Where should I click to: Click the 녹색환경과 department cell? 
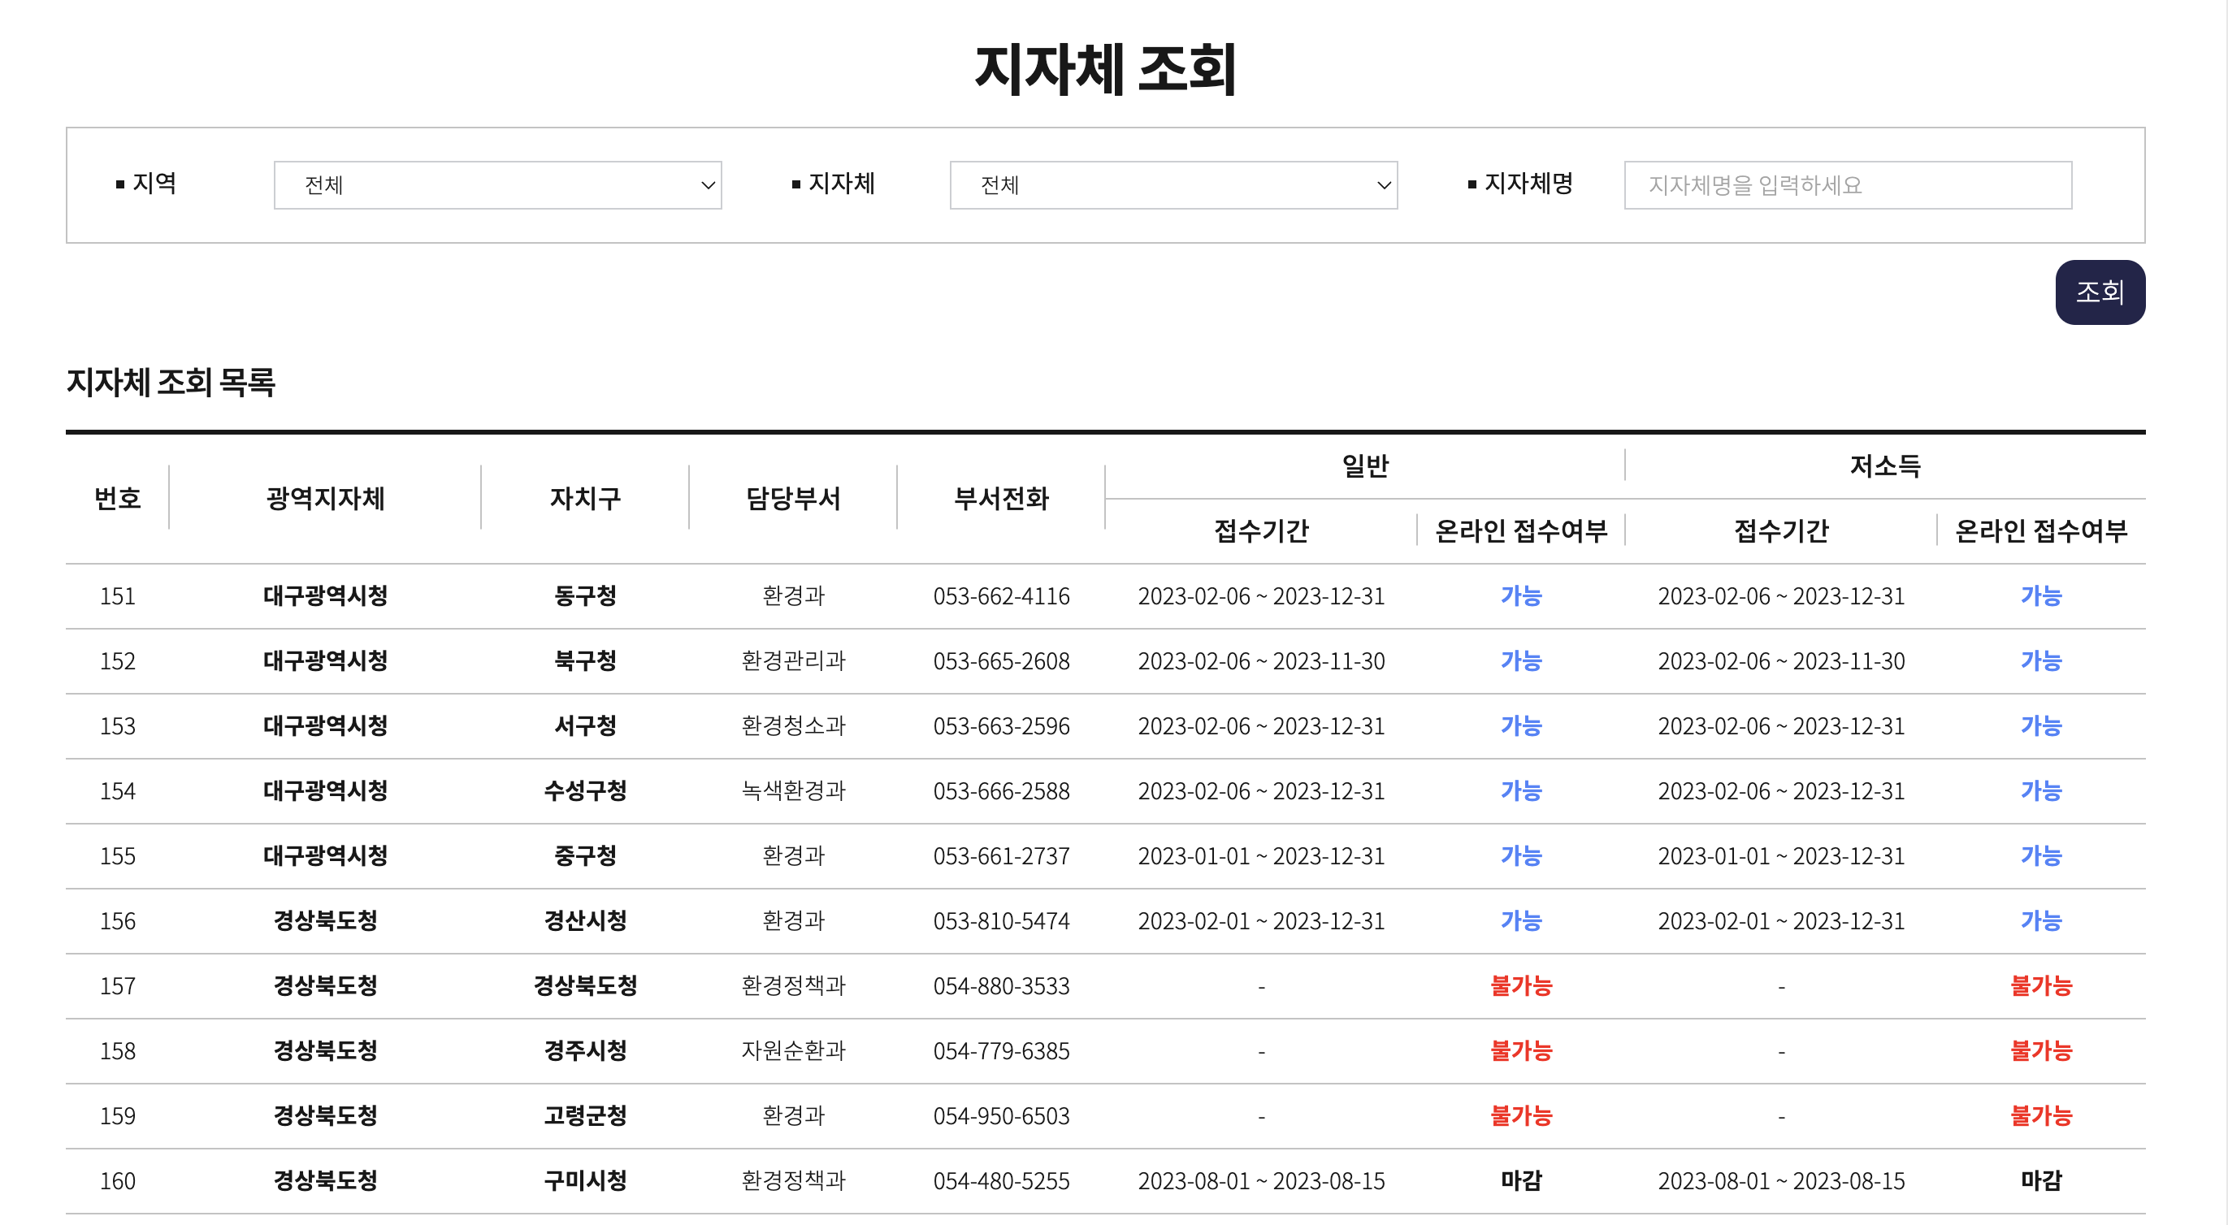(x=793, y=790)
